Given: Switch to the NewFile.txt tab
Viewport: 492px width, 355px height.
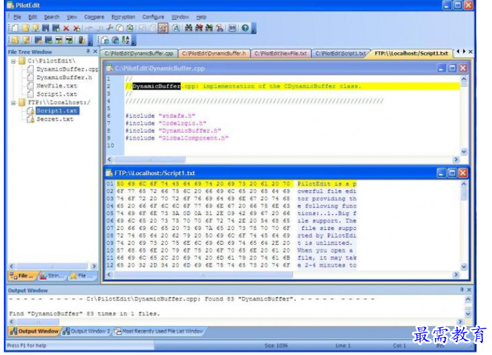Looking at the screenshot, I should click(280, 53).
